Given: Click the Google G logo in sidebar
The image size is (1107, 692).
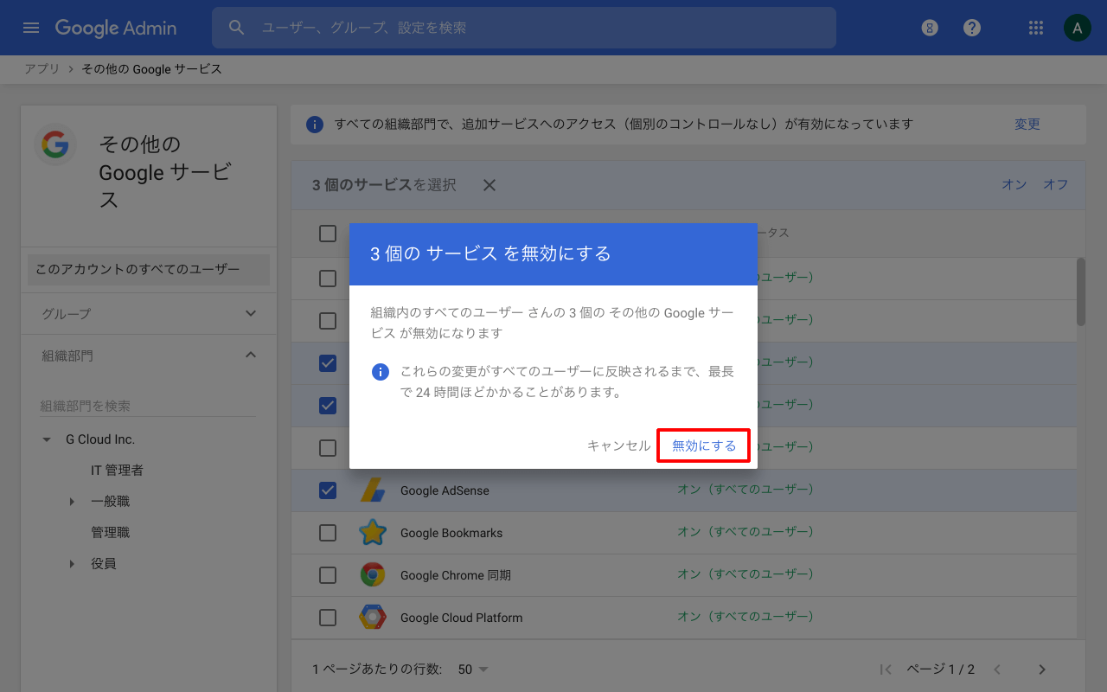Looking at the screenshot, I should pyautogui.click(x=55, y=144).
